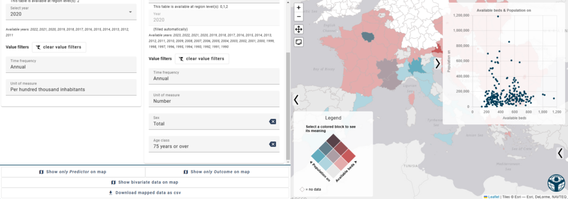Screen dimensions: 568x199
Task: Clear the Age class filter value
Action: coord(272,144)
